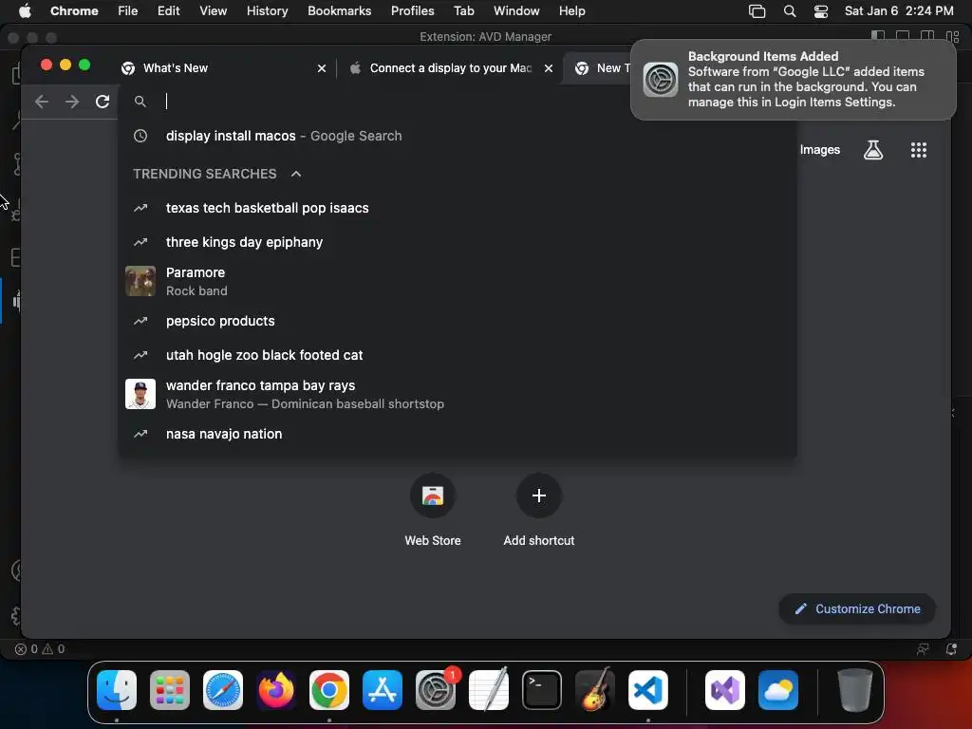Collapse the Trending Searches section

coord(296,175)
